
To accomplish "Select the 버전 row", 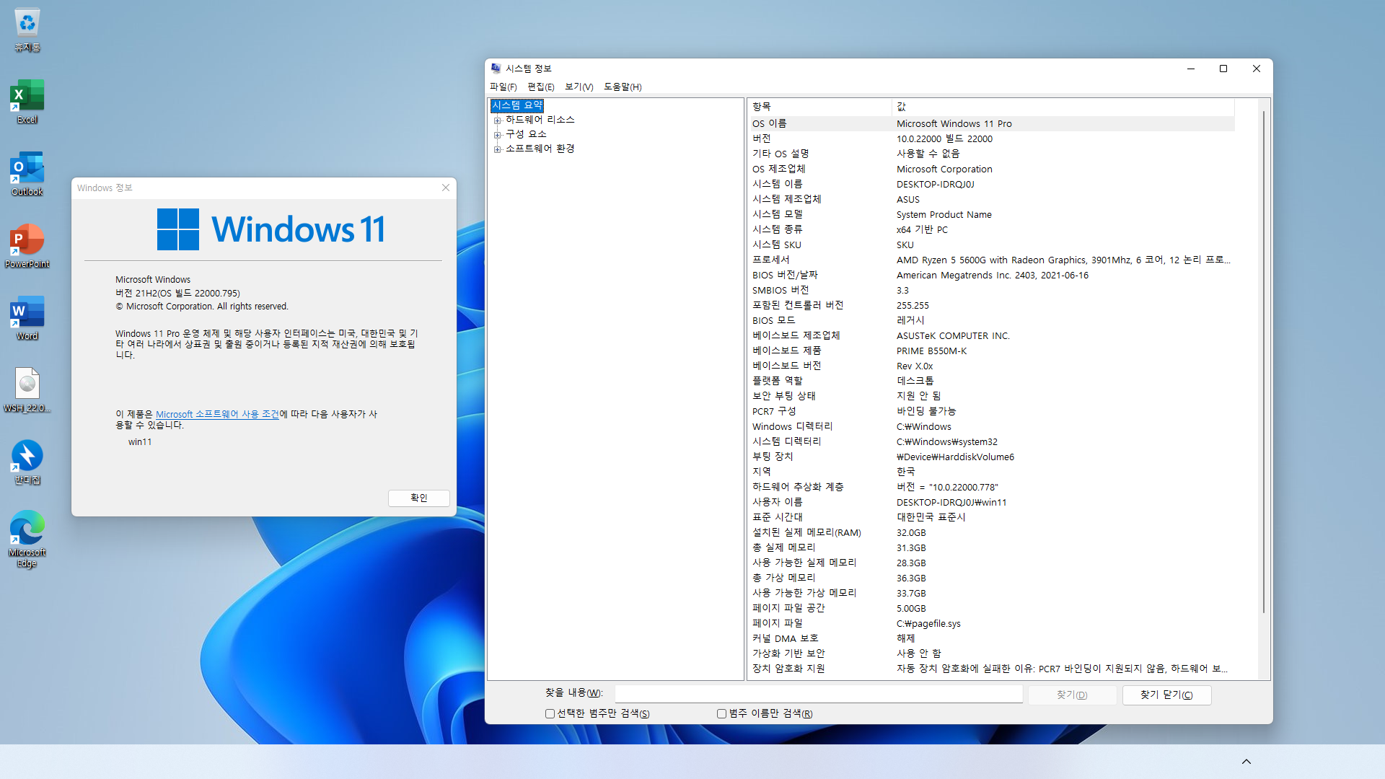I will (992, 138).
